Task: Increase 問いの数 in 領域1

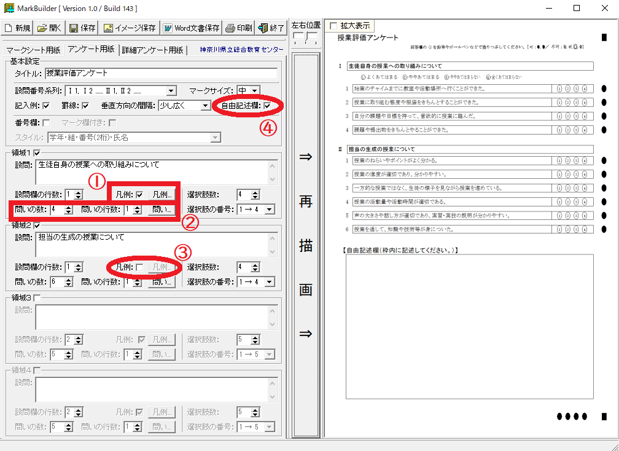Action: [69, 207]
